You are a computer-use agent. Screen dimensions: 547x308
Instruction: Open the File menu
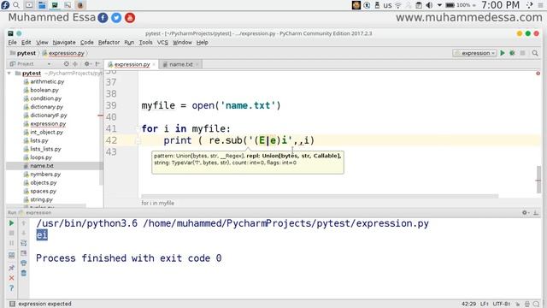pos(13,42)
